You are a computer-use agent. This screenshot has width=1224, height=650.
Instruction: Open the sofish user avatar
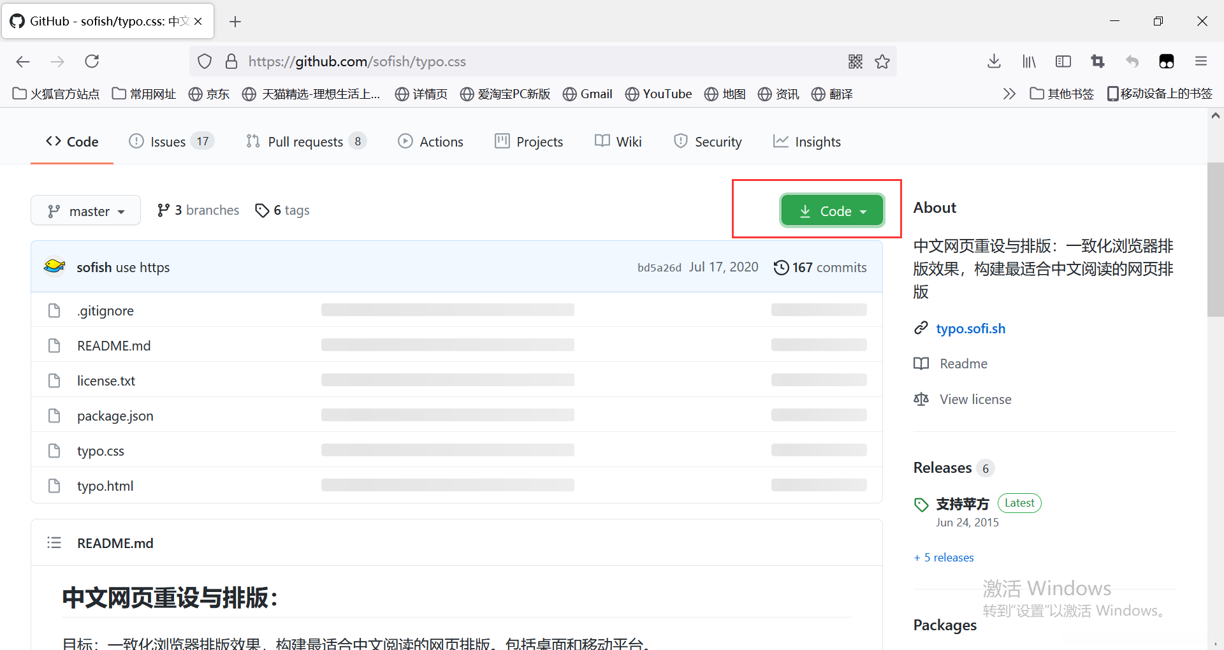(54, 266)
